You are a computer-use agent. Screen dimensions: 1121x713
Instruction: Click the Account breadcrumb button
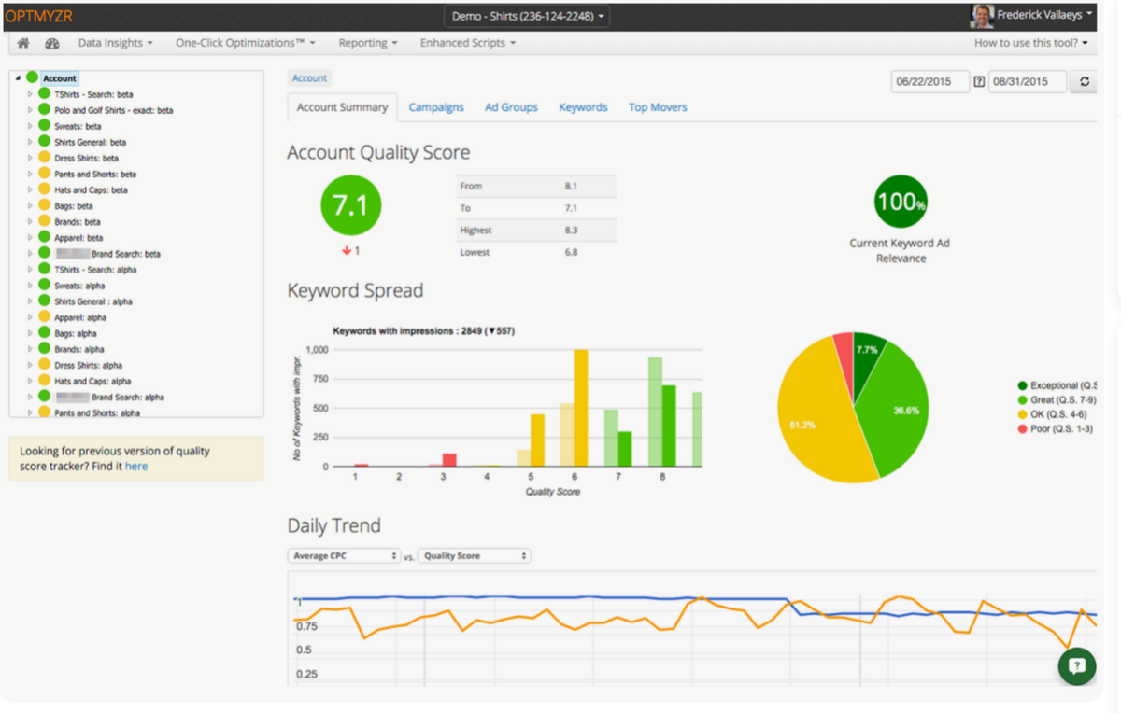coord(309,78)
